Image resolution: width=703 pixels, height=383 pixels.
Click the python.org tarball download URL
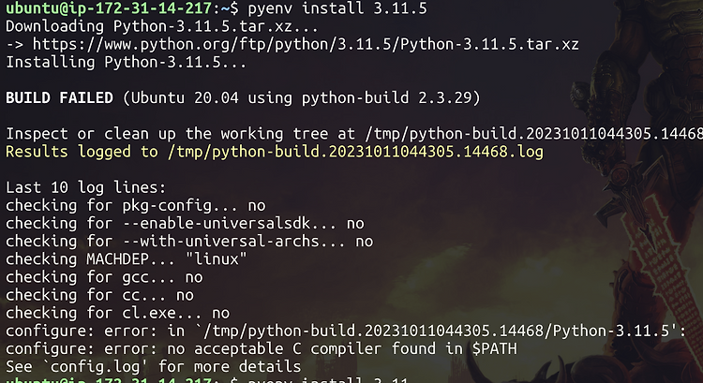pyautogui.click(x=306, y=44)
